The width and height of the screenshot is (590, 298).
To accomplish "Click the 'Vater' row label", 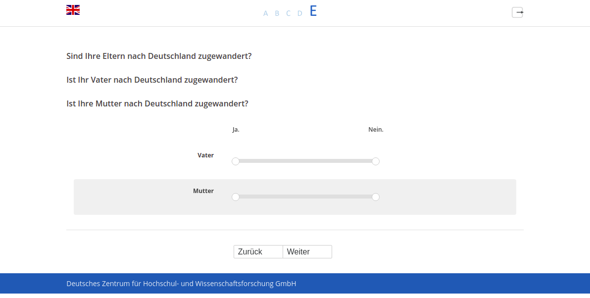I will pyautogui.click(x=205, y=155).
